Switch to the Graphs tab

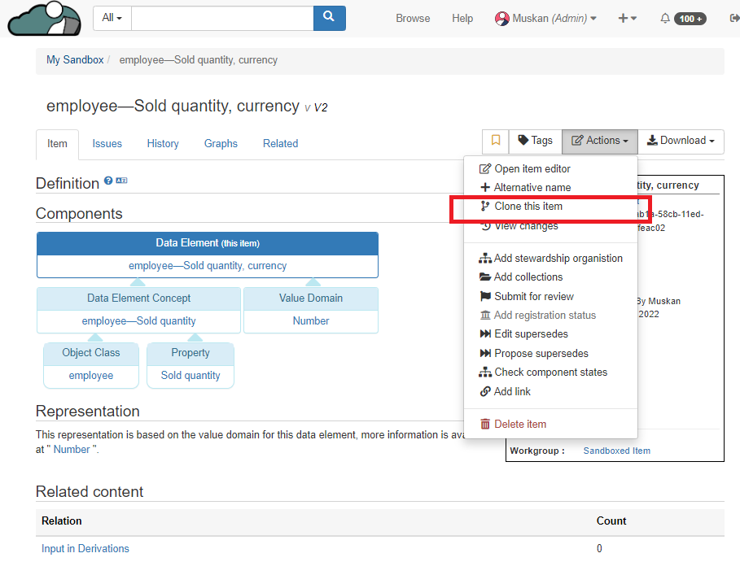221,144
